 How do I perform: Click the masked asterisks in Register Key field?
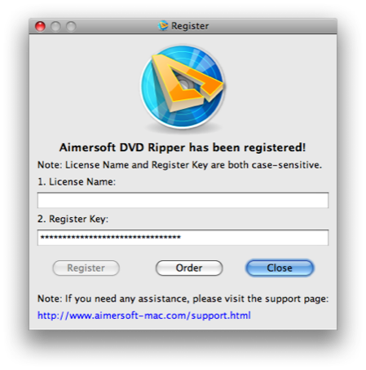(x=111, y=237)
